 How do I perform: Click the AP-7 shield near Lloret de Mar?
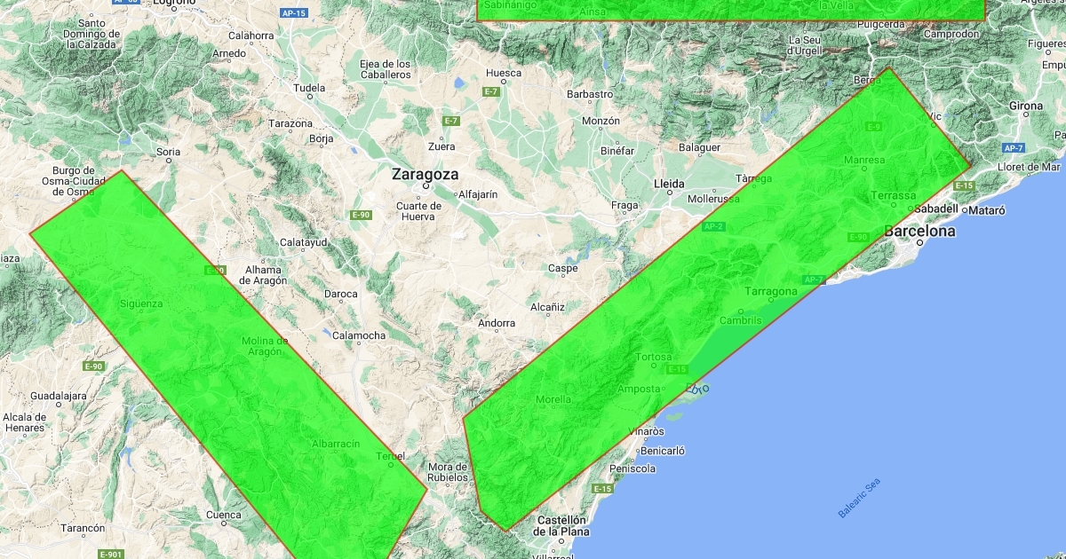(1013, 147)
